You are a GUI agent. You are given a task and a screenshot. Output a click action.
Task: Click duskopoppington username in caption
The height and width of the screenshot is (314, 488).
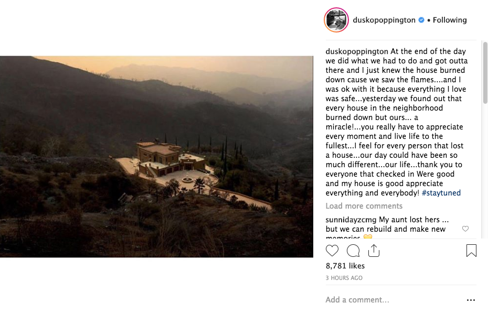[357, 51]
